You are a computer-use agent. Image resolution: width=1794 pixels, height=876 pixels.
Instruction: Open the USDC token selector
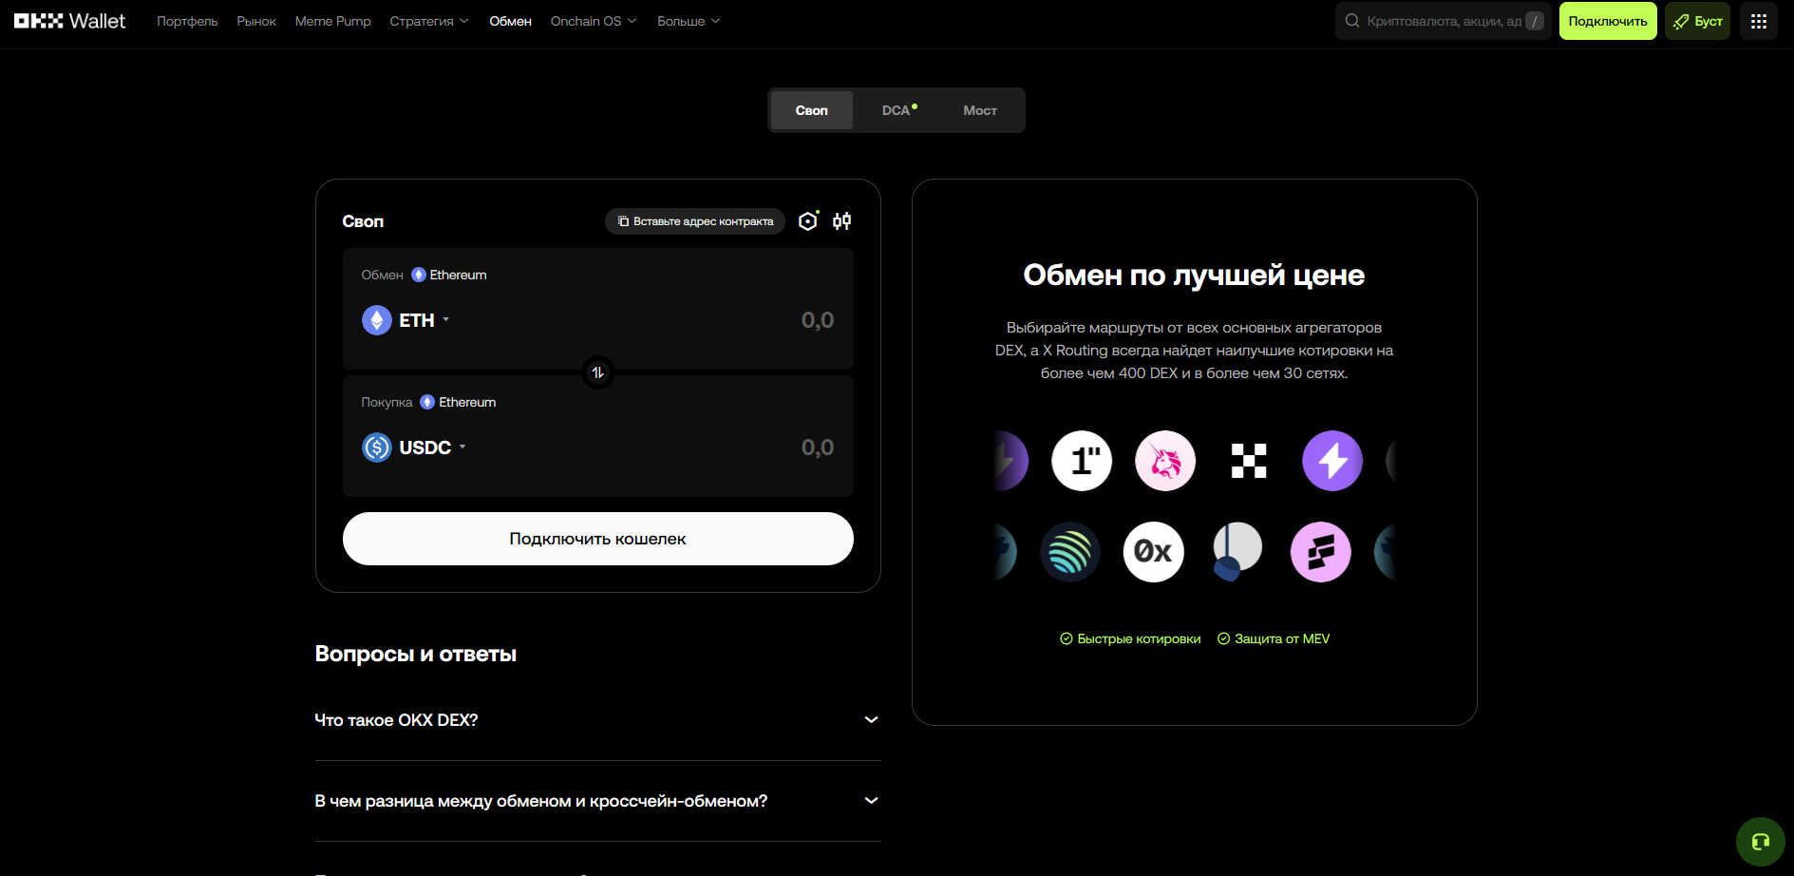(x=414, y=448)
